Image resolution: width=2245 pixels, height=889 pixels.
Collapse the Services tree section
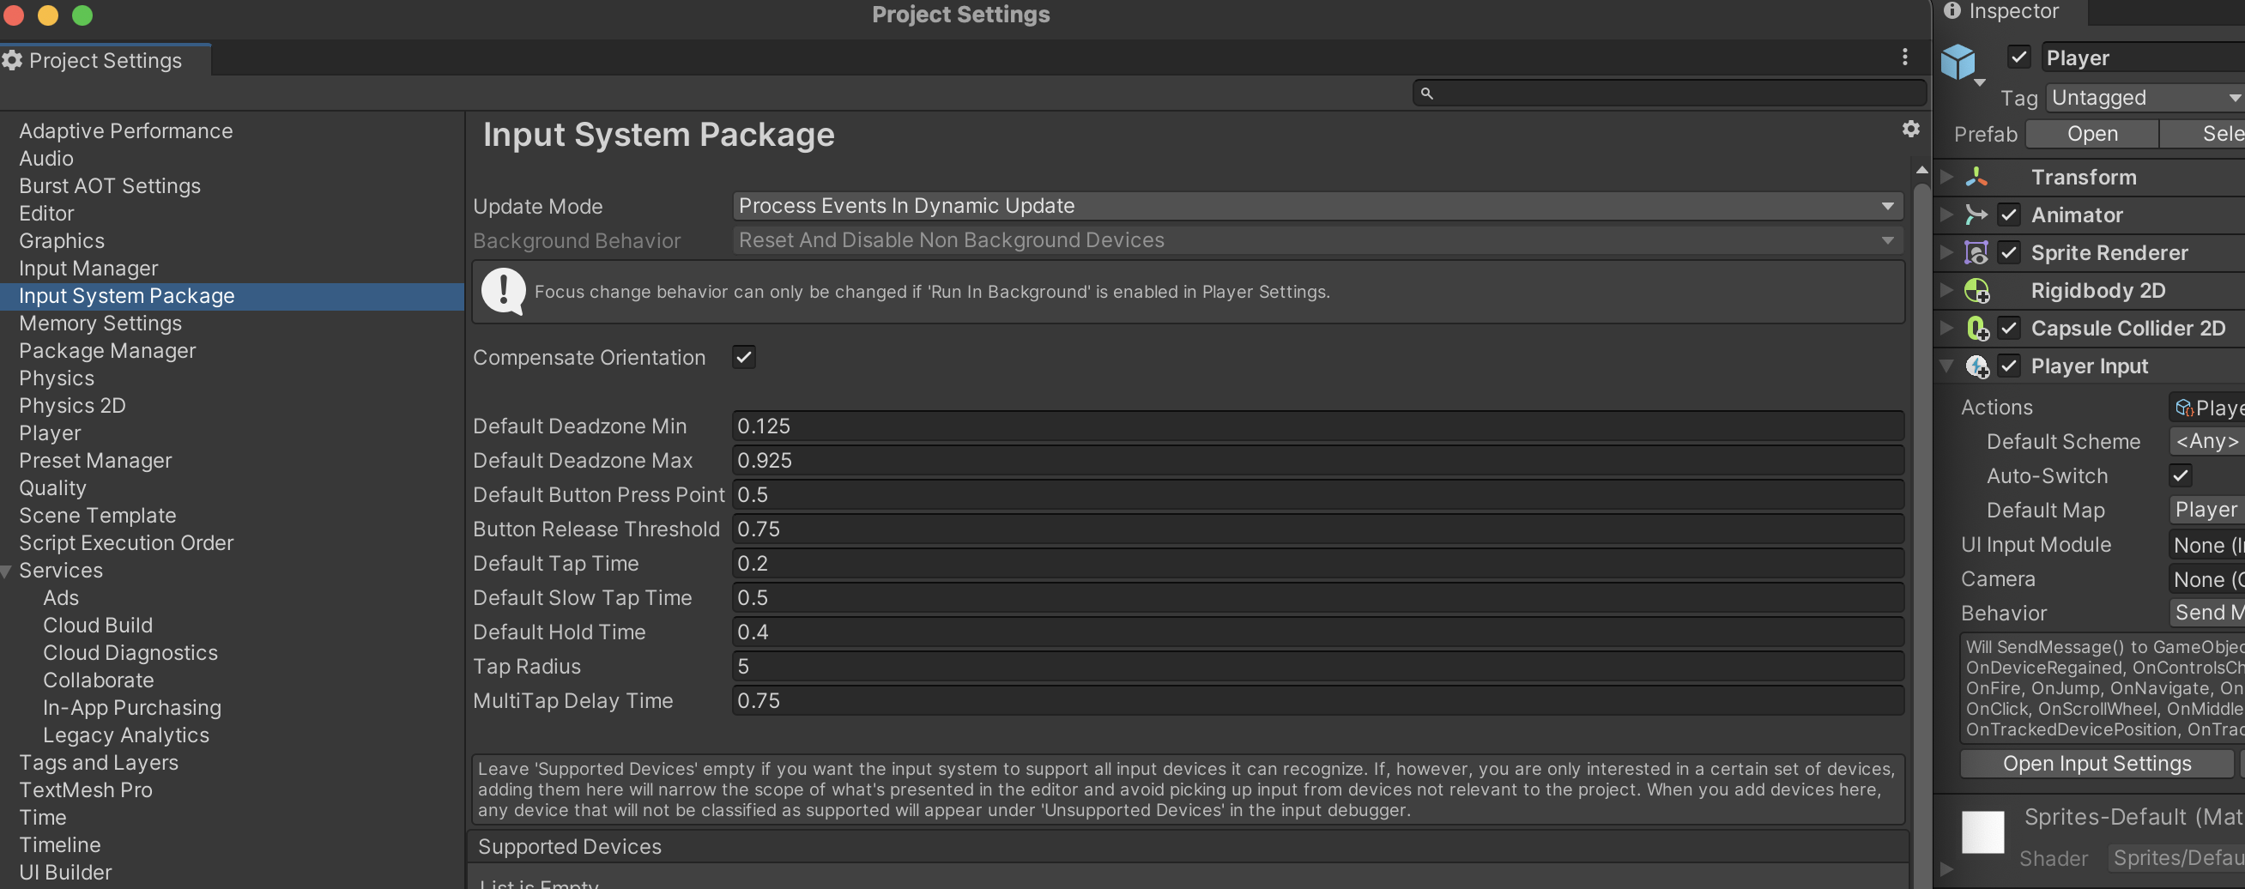tap(6, 571)
